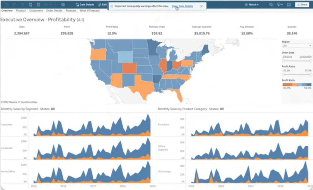
Task: Click the Technology category label
Action: 165,172
